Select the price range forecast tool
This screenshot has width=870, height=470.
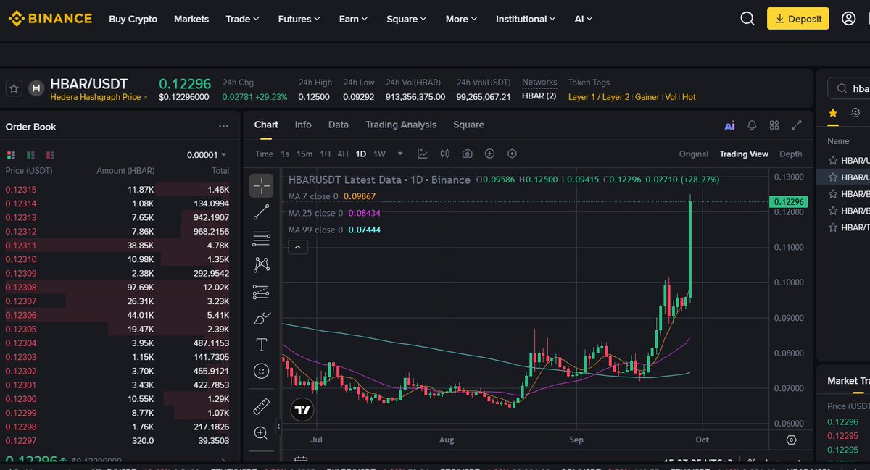[x=262, y=292]
